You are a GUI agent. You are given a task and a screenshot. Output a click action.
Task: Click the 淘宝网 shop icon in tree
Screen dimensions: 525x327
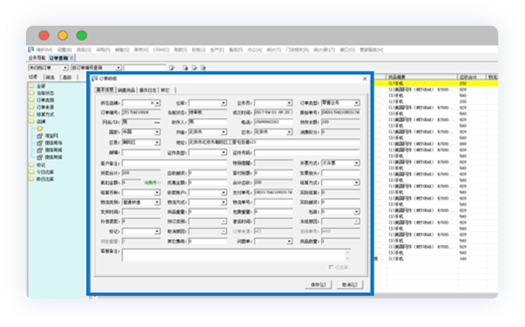(x=39, y=135)
